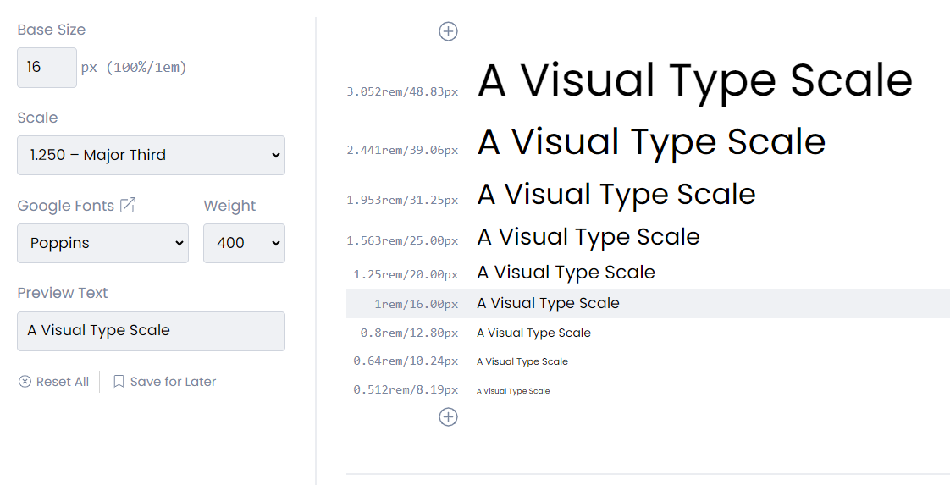Screen dimensions: 950x485
Task: Click the Reset All link
Action: point(53,382)
